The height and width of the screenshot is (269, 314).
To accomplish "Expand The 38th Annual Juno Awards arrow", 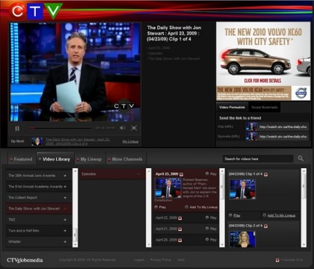I will pyautogui.click(x=65, y=176).
